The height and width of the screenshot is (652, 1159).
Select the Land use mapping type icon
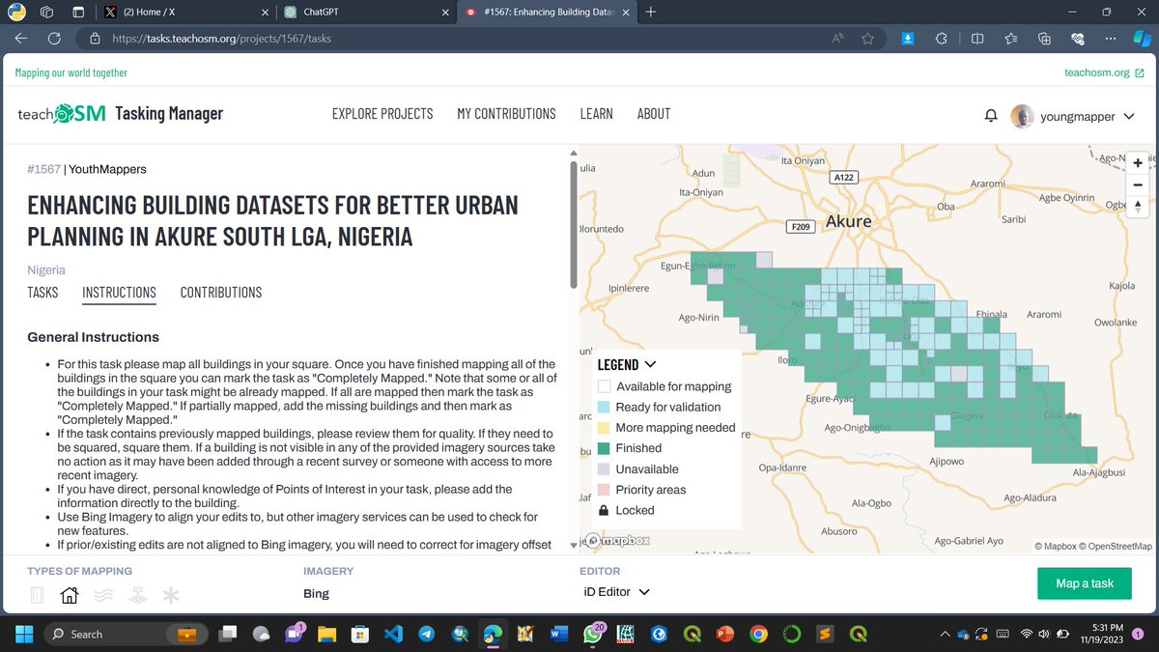[137, 595]
